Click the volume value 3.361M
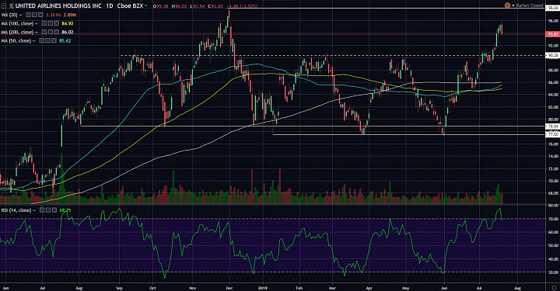560x291 pixels. point(53,15)
